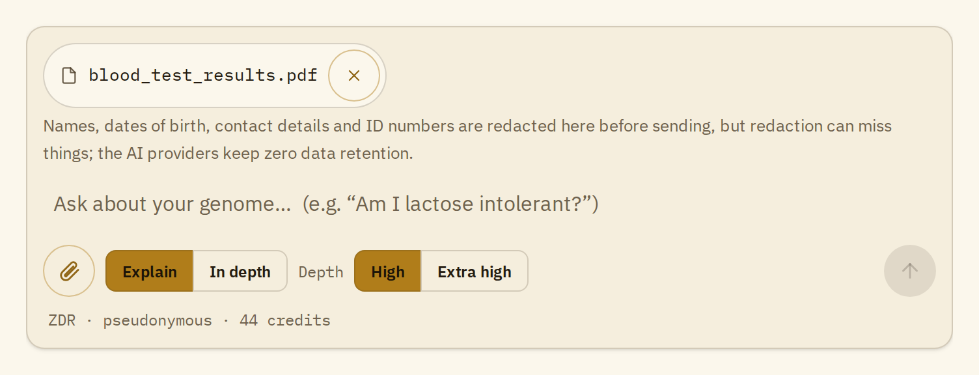
Task: Attach a file with the paperclip
Action: tap(69, 271)
